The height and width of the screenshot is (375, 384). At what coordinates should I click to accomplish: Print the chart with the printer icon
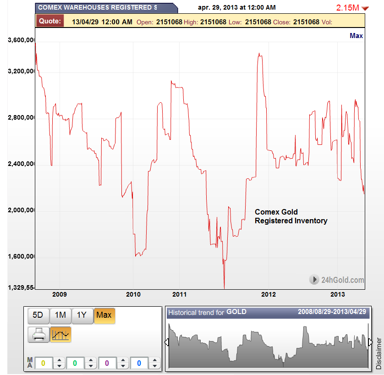coord(38,334)
